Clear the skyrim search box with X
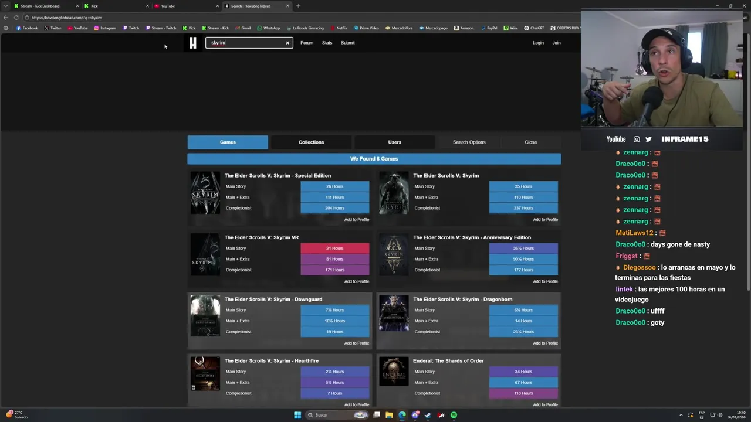 (x=287, y=43)
